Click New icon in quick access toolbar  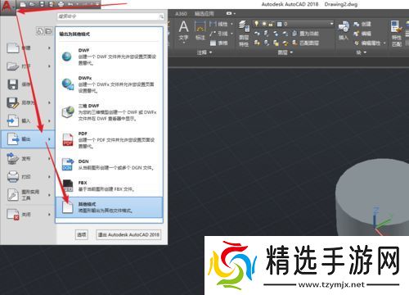(x=23, y=4)
